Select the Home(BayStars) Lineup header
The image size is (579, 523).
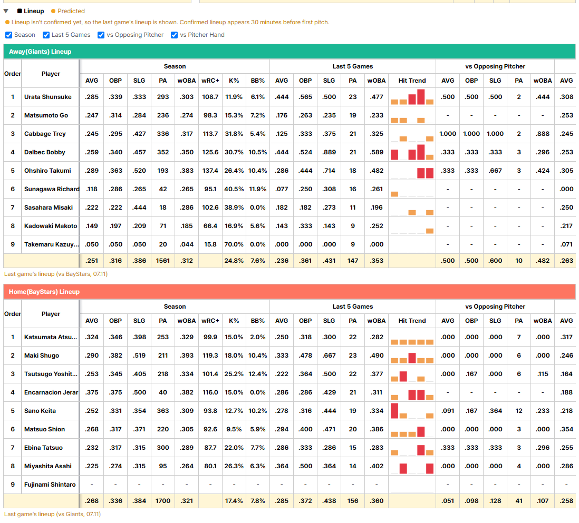tap(289, 292)
